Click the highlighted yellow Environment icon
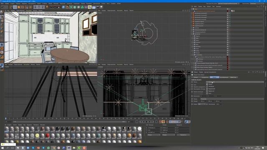The height and width of the screenshot is (150, 267). tap(90, 7)
